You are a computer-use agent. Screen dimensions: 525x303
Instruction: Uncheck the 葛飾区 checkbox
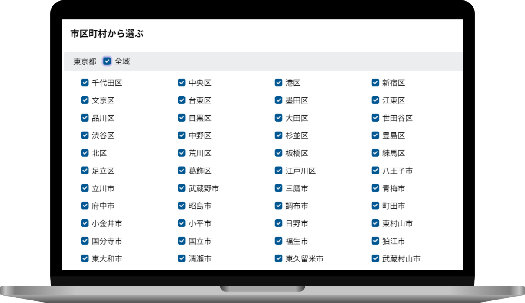(x=182, y=171)
